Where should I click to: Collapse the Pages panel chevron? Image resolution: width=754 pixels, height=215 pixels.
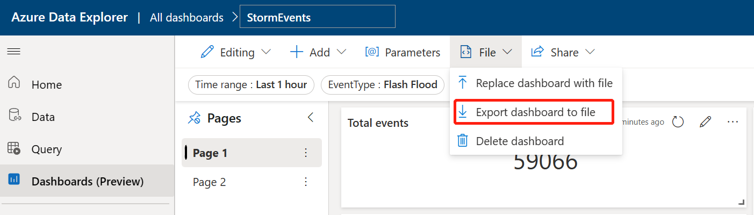[310, 118]
